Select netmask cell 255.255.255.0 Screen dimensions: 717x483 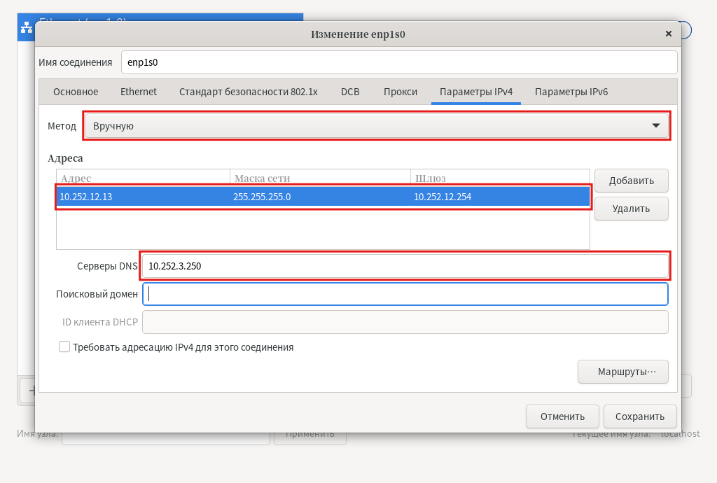[319, 197]
